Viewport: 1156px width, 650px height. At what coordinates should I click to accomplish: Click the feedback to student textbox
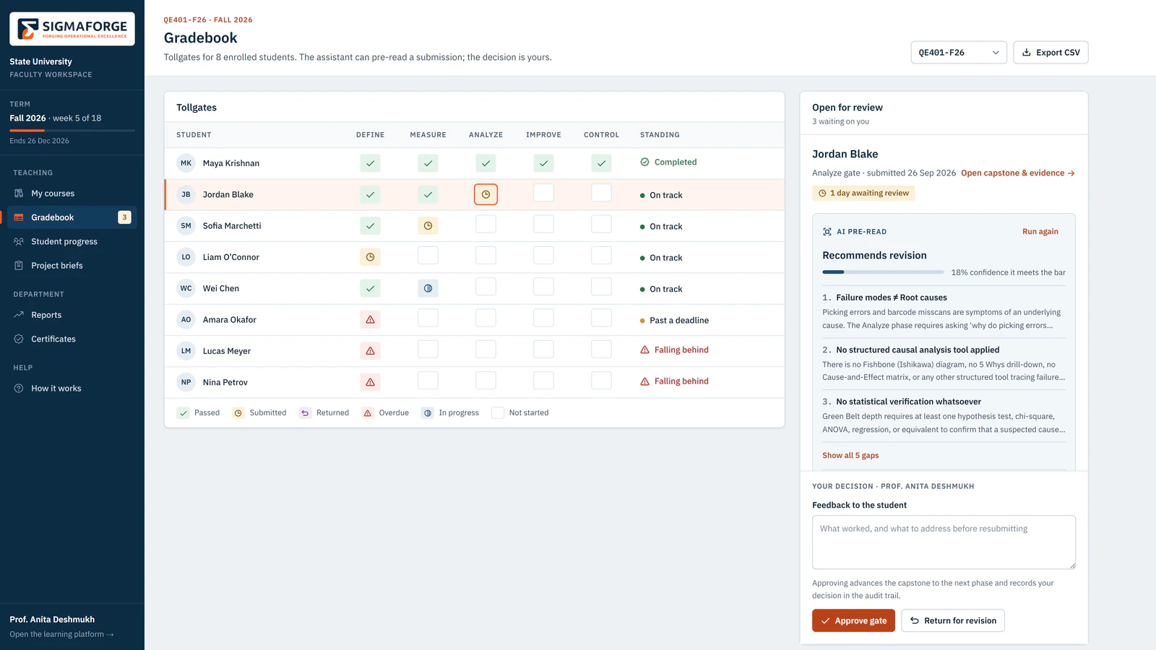tap(944, 542)
